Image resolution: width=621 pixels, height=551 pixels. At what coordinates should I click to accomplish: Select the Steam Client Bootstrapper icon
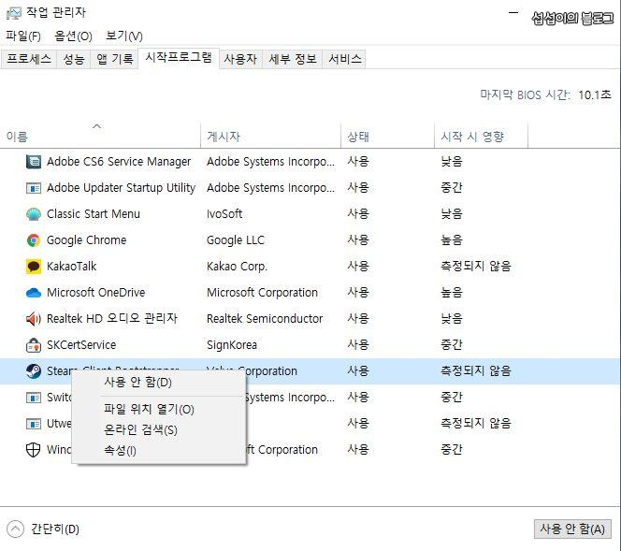[34, 371]
